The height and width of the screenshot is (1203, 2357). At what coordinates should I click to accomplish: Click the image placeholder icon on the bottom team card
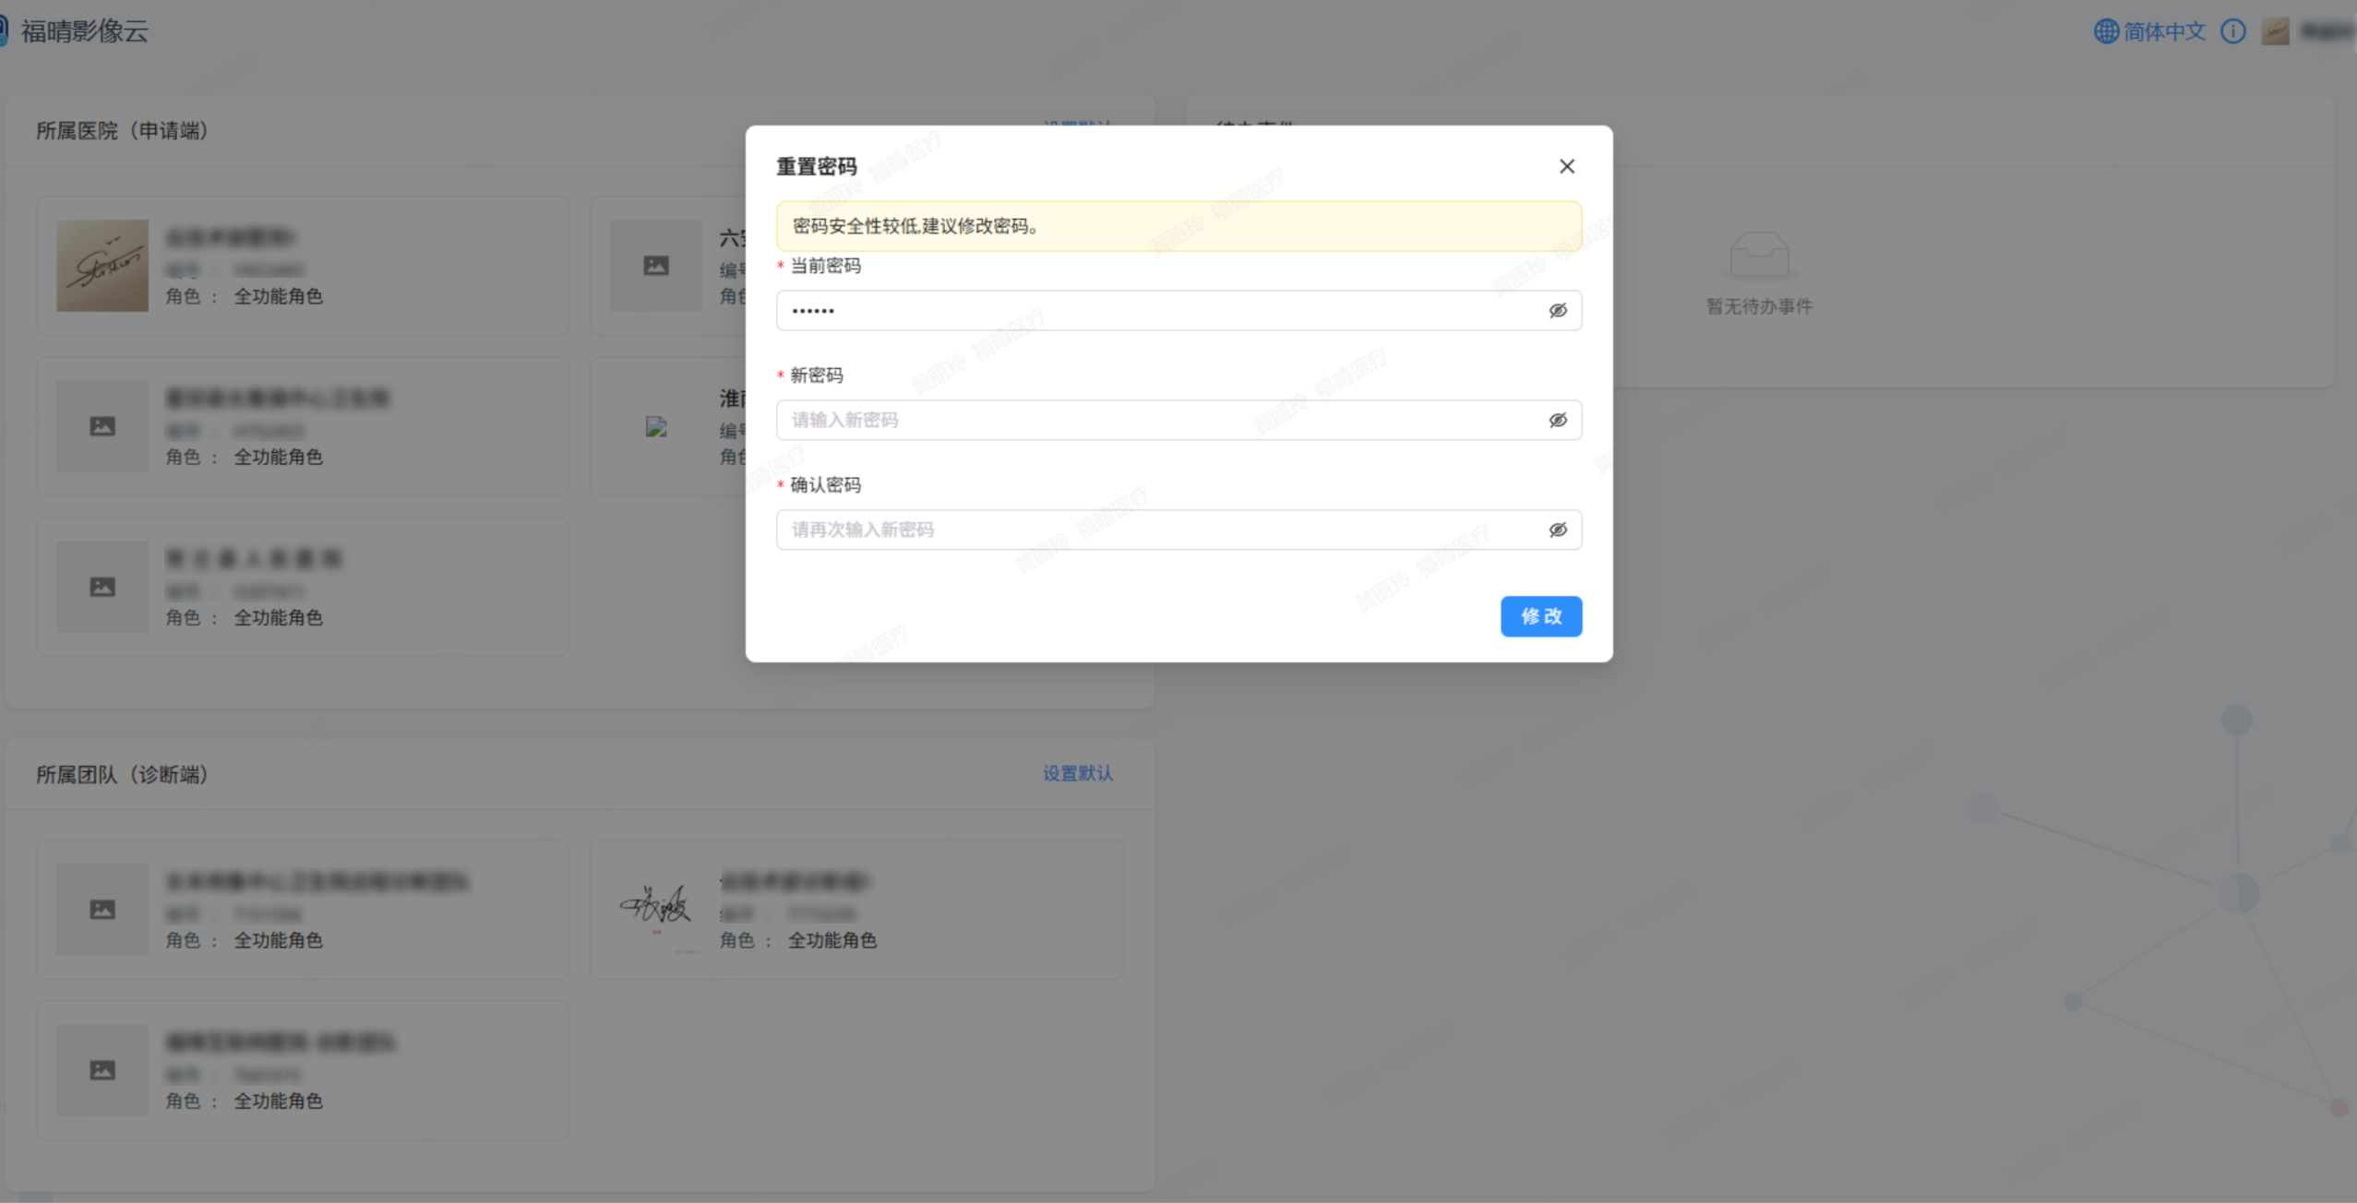[102, 1069]
